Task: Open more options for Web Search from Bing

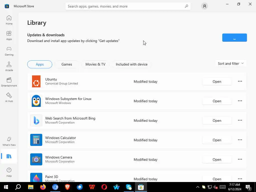Action: point(240,120)
